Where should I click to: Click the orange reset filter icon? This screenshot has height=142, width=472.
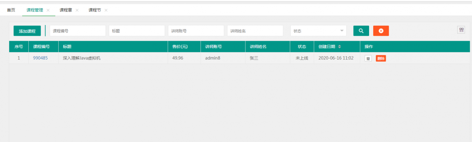point(381,31)
